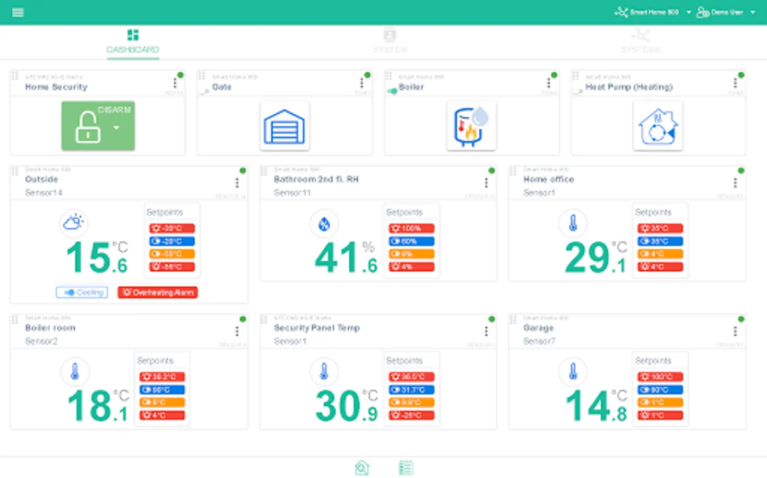Toggle the Boiler status switch
This screenshot has height=478, width=767.
392,91
